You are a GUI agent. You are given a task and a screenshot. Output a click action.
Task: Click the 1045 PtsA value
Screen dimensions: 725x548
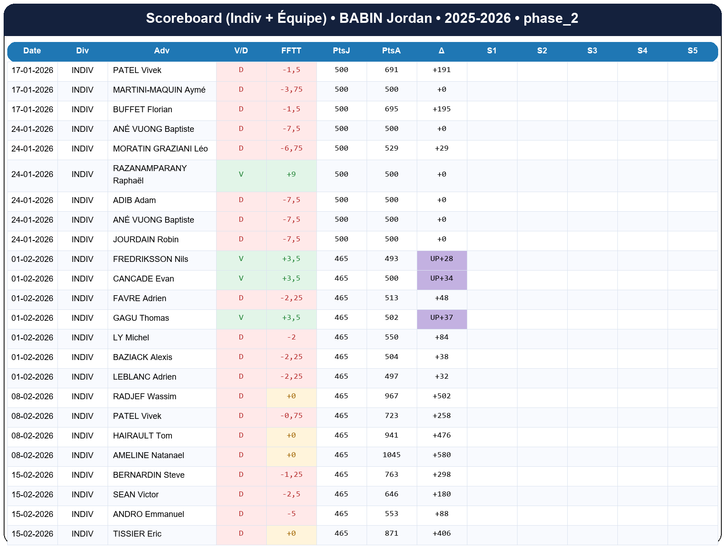click(392, 455)
